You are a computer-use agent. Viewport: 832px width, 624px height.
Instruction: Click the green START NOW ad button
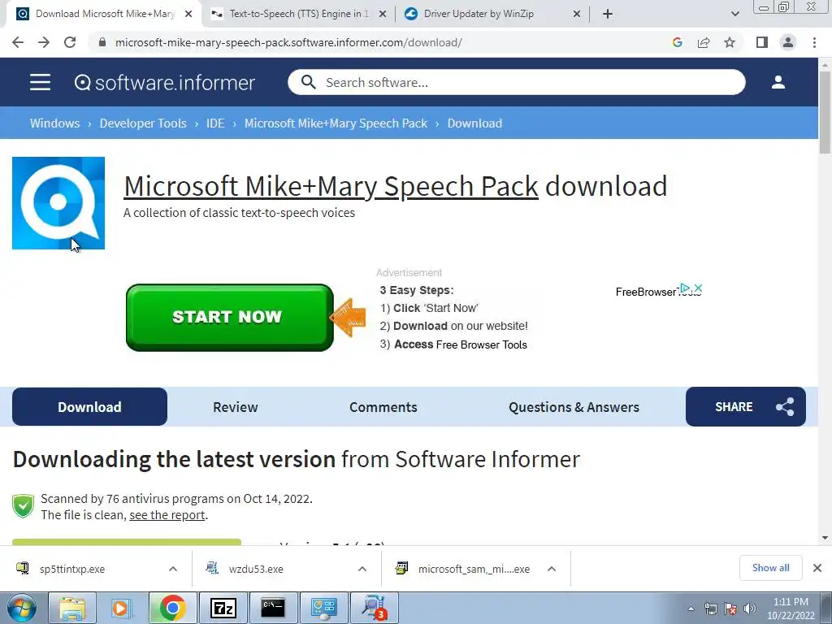coord(230,318)
